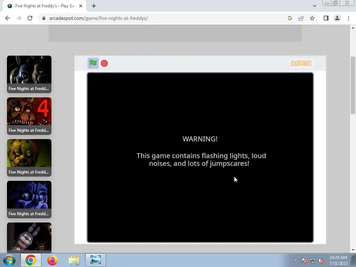The height and width of the screenshot is (267, 356).
Task: Stop the Scratch project with the red stop button
Action: point(104,63)
